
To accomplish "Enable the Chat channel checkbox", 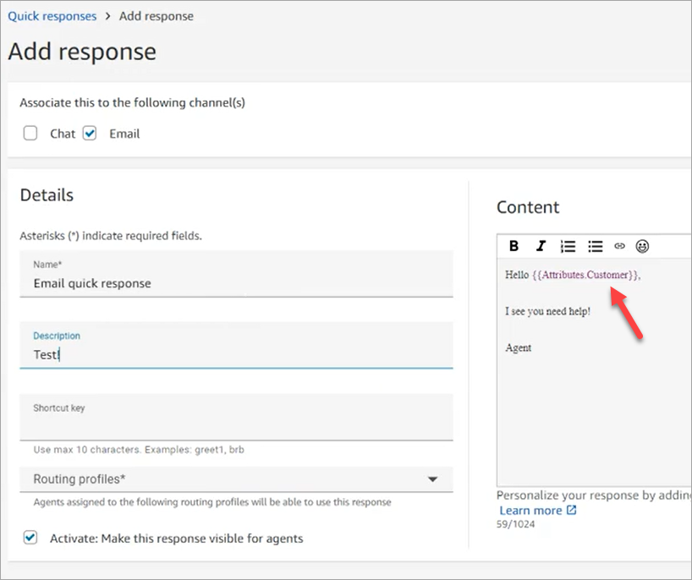I will click(30, 133).
